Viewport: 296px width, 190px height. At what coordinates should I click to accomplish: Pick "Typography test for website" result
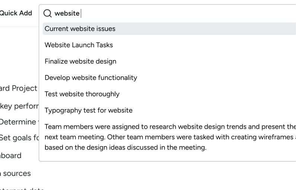[89, 110]
